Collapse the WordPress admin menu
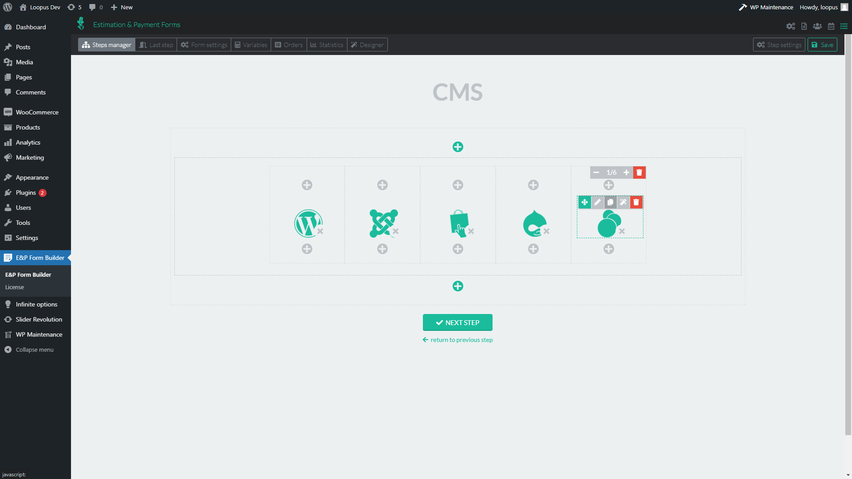The height and width of the screenshot is (479, 852). coord(34,349)
